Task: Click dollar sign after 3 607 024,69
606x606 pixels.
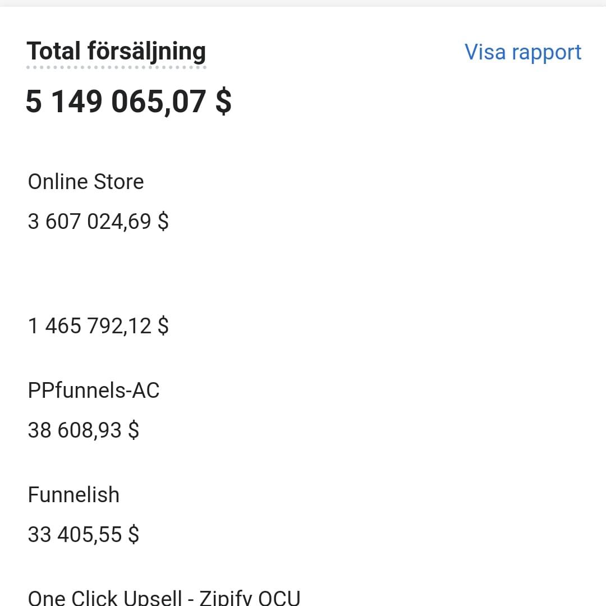Action: [163, 222]
